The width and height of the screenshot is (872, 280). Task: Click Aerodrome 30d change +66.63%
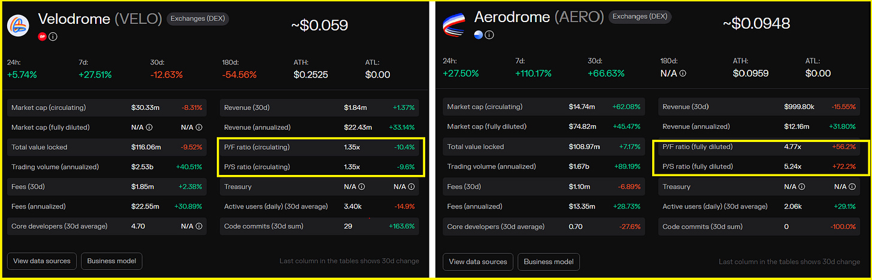pyautogui.click(x=606, y=73)
